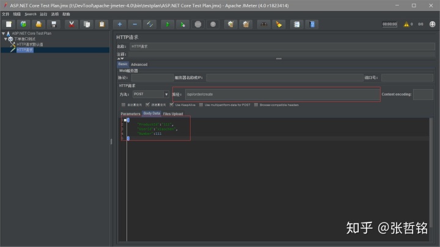
Task: Click the Help icon in the toolbar
Action: pyautogui.click(x=312, y=24)
